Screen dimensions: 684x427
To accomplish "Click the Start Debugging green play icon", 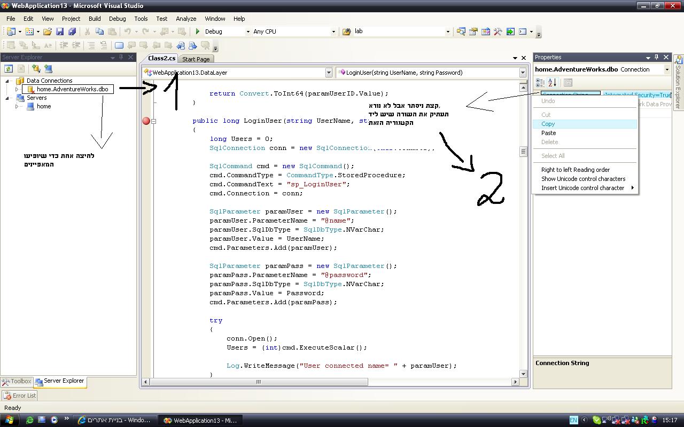I will [x=198, y=32].
